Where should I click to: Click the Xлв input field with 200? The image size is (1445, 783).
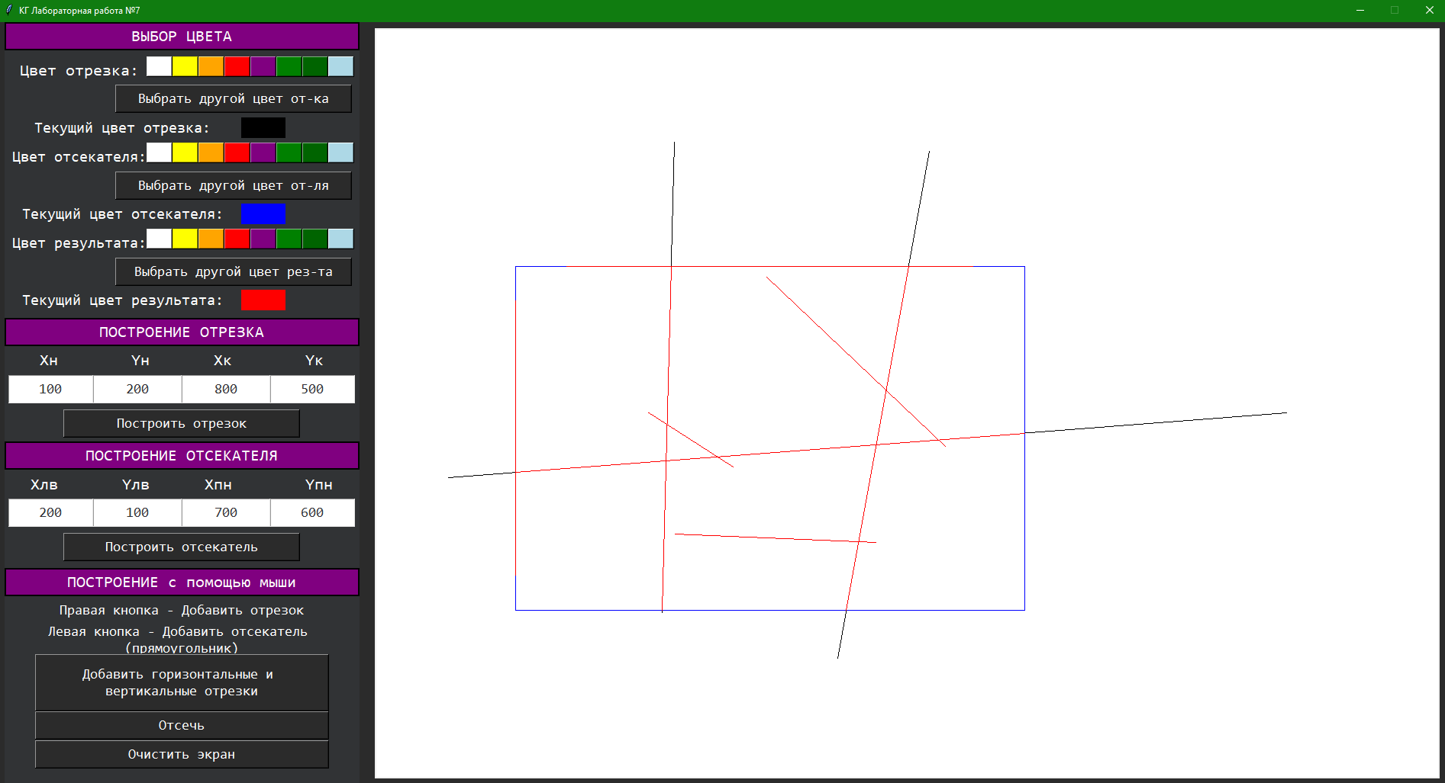[x=50, y=512]
